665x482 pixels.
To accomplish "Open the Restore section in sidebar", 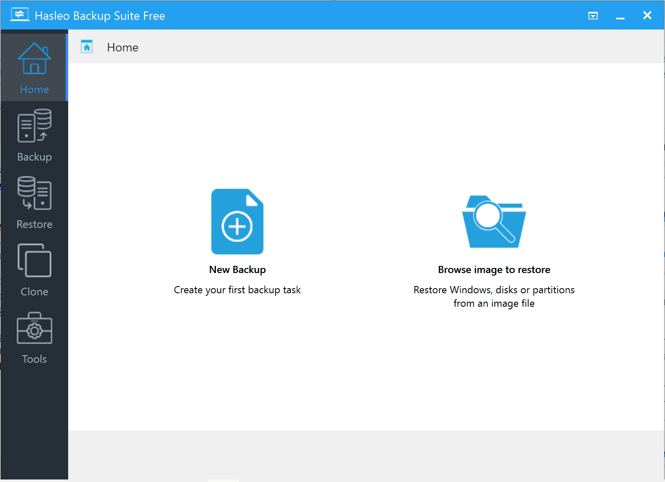I will point(34,202).
